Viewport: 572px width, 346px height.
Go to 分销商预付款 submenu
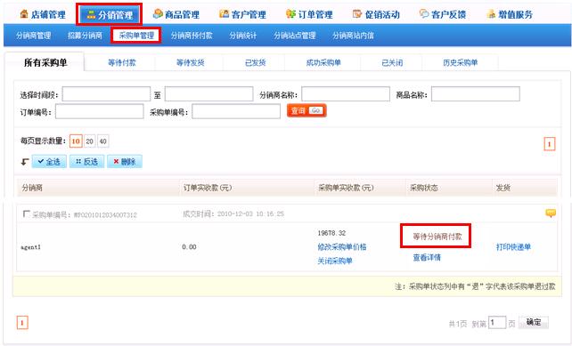(x=192, y=36)
